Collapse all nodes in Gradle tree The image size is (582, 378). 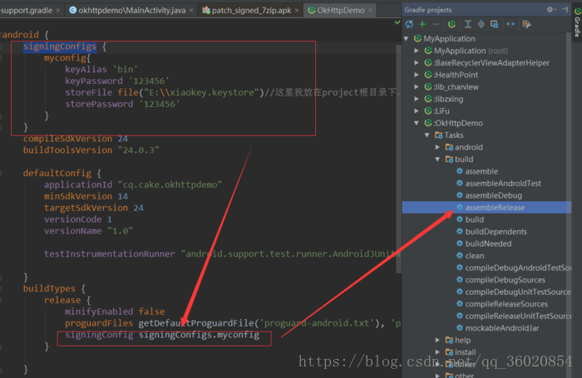click(x=481, y=24)
